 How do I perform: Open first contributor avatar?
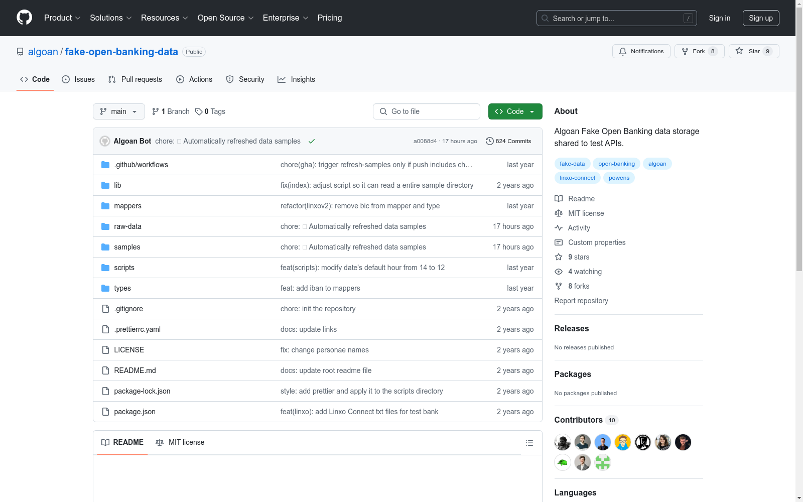pos(563,442)
